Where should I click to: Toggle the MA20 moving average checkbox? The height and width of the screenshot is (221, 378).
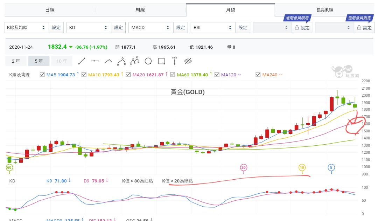coord(128,75)
